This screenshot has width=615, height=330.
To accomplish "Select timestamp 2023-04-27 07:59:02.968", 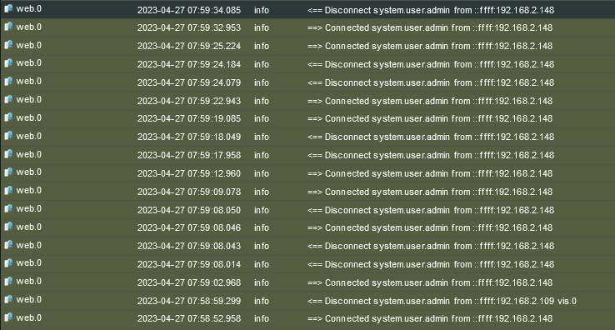I will (x=189, y=282).
